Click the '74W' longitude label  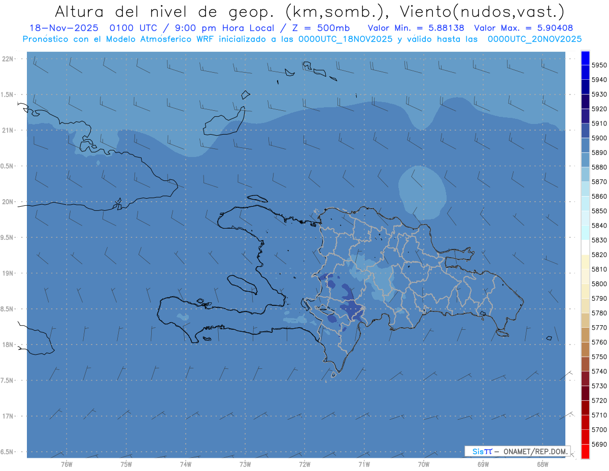186,464
